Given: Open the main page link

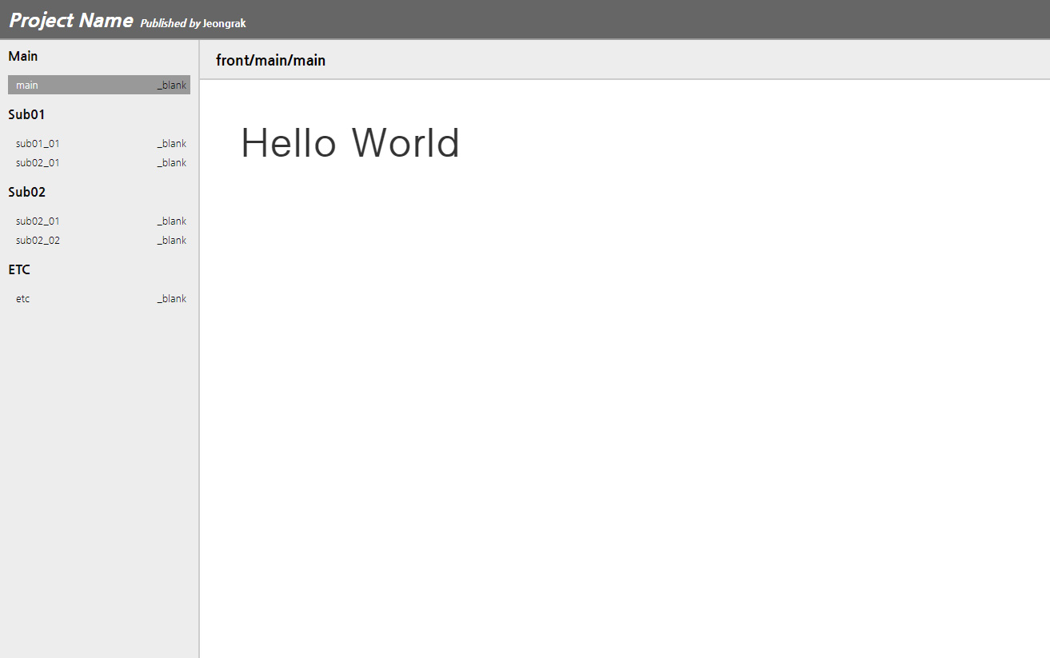Looking at the screenshot, I should pos(26,85).
